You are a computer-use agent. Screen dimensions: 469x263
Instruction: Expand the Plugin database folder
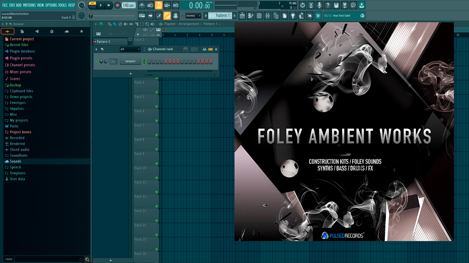[x=22, y=51]
